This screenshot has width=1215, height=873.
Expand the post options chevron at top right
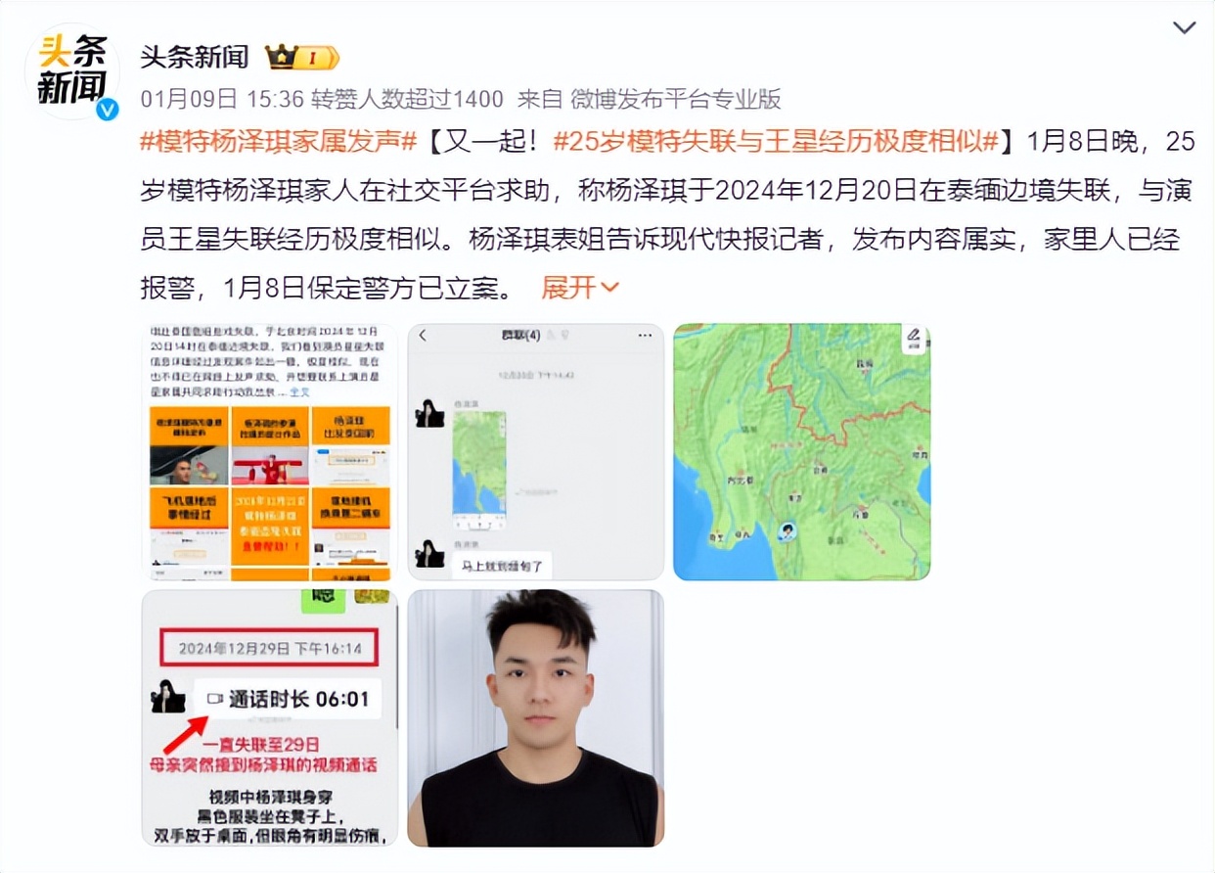coord(1184,27)
